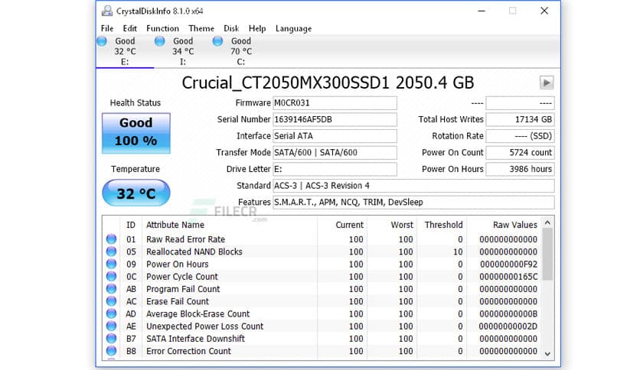Select the Error Correction Count attribute name
640x370 pixels.
click(188, 351)
